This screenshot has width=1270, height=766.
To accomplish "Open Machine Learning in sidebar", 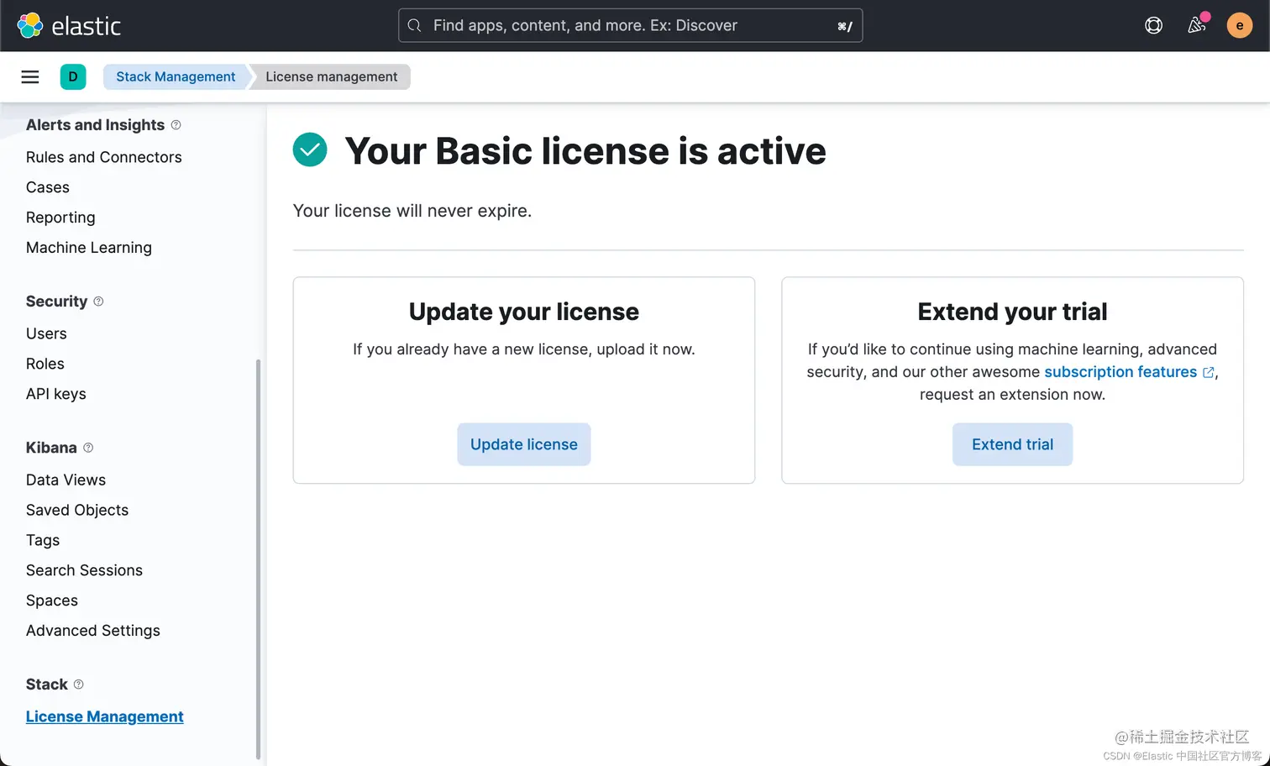I will (x=89, y=248).
